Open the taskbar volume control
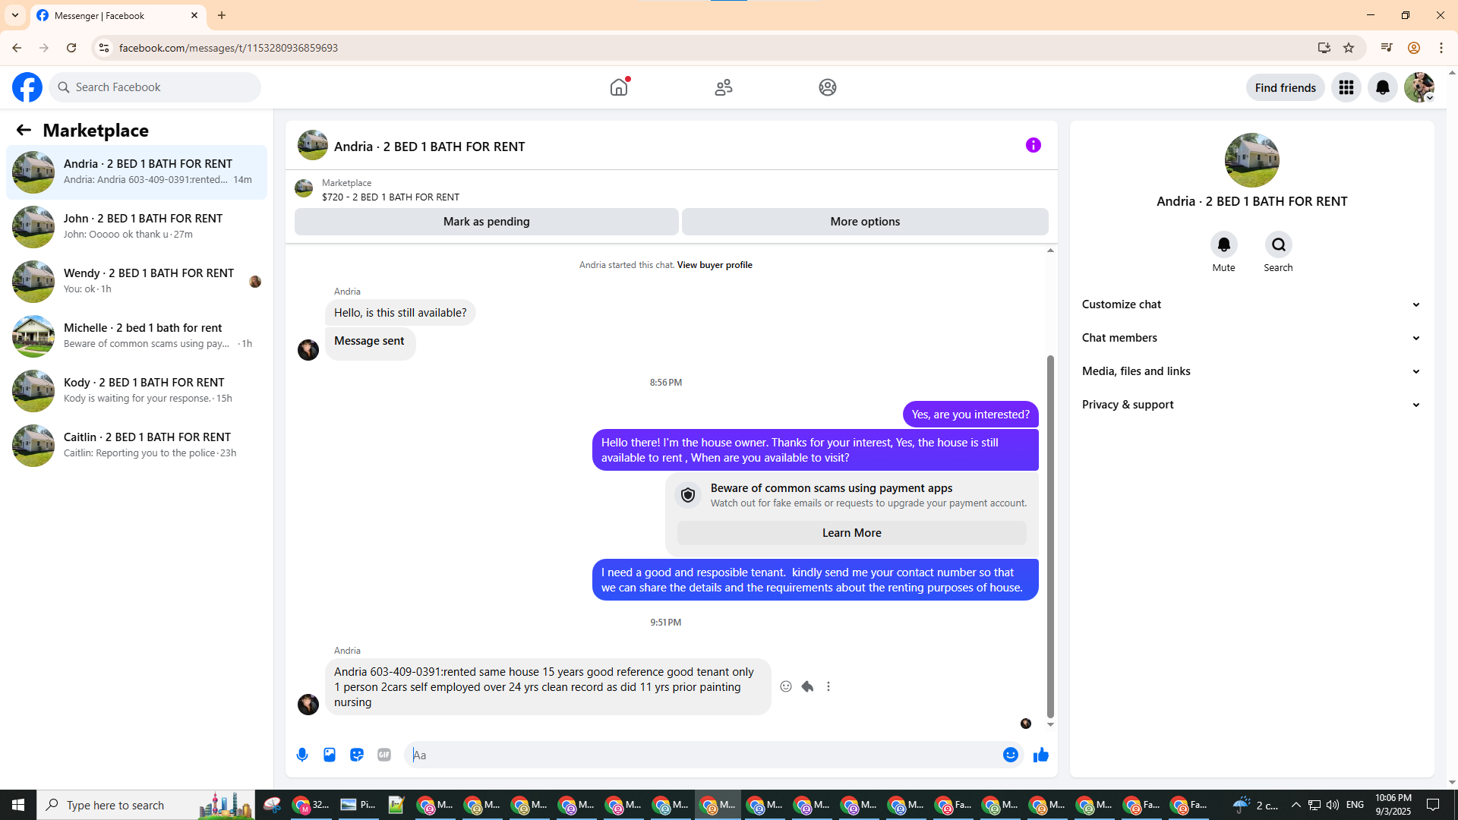The height and width of the screenshot is (820, 1458). point(1333,805)
